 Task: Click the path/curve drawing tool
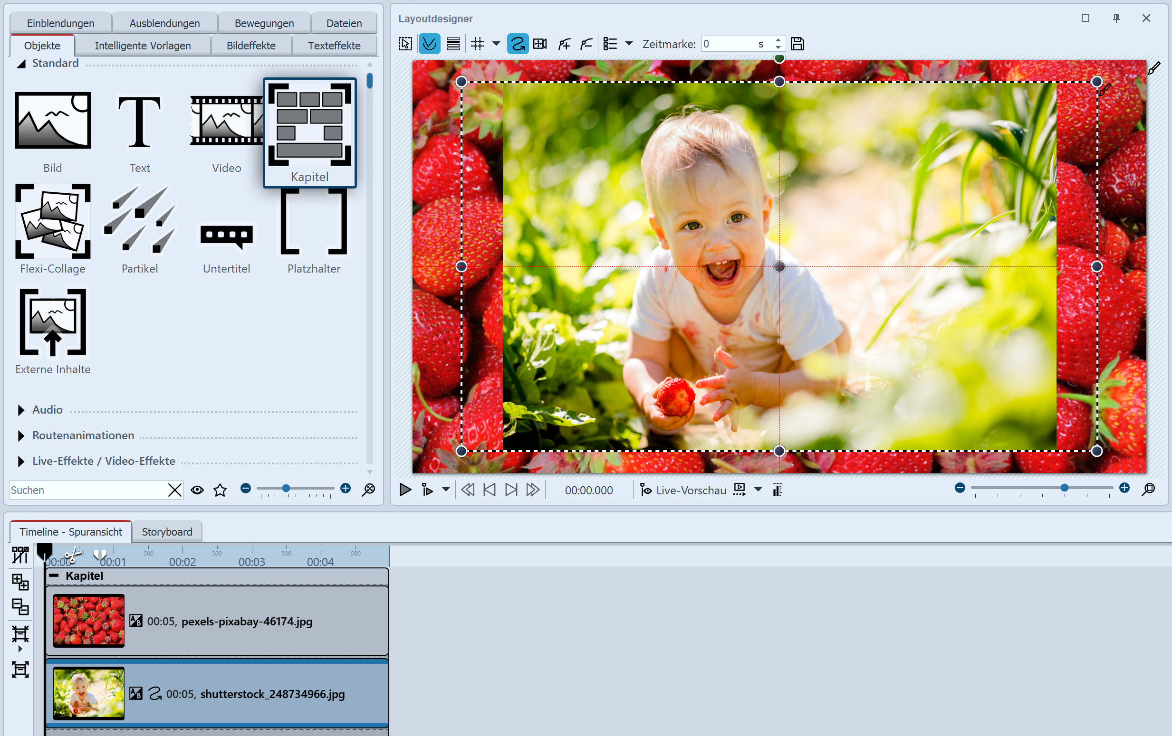(519, 44)
